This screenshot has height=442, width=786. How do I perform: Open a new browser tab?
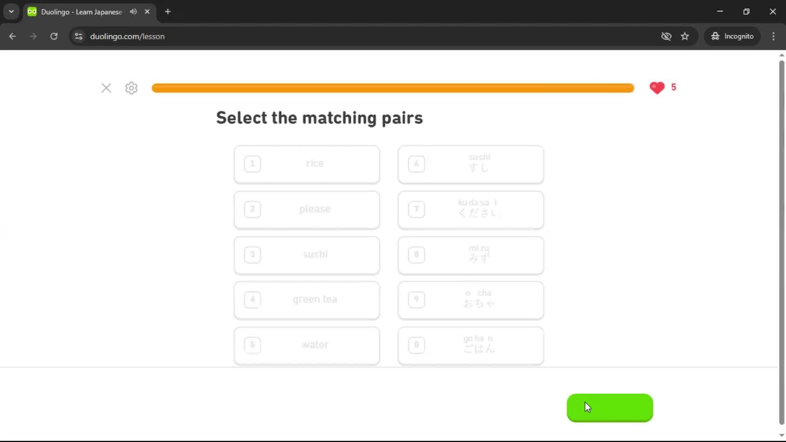point(168,12)
